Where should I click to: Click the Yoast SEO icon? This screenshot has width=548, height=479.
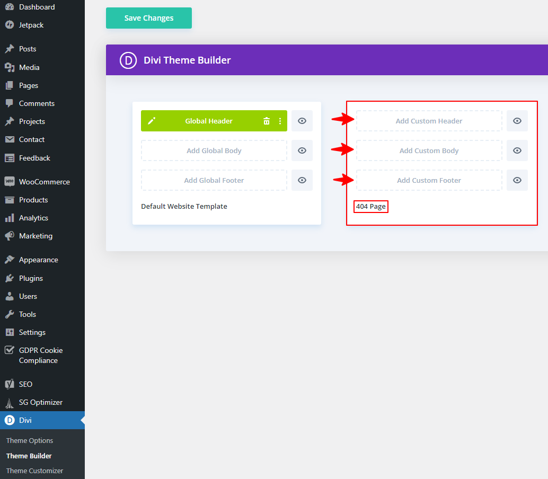click(x=10, y=384)
